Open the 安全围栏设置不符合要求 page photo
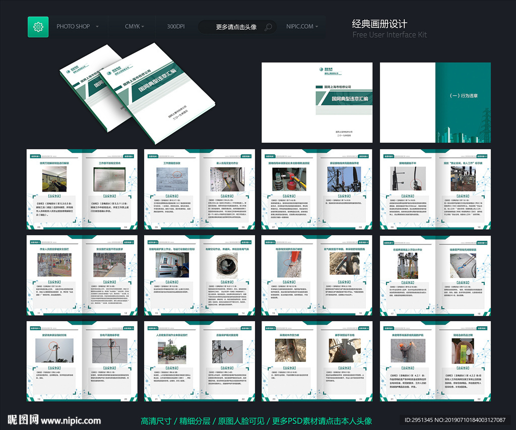Screen dimensions: 516x430 pos(109,265)
